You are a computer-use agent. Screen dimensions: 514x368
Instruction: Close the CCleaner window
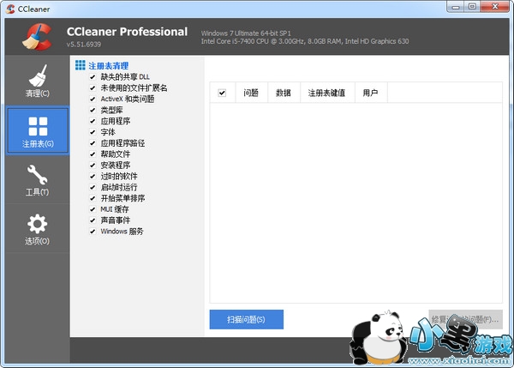coord(495,6)
